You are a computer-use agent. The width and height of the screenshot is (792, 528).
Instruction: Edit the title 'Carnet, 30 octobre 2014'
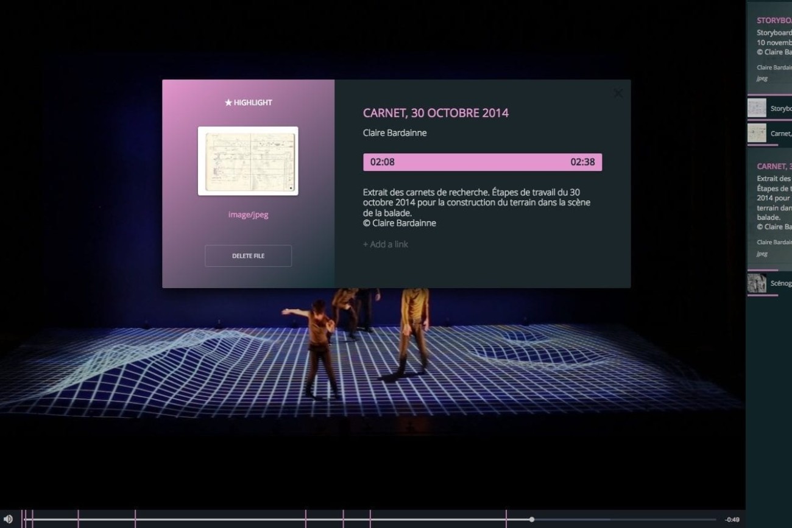436,113
